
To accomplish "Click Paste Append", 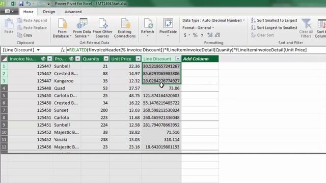I will (x=32, y=20).
